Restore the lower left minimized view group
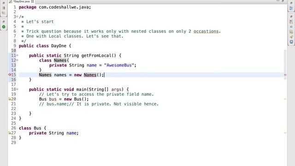This screenshot has height=166, width=295. [4, 22]
